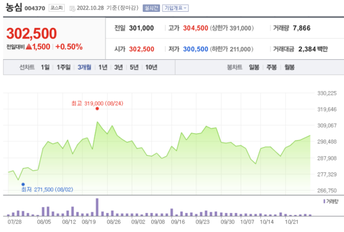The height and width of the screenshot is (232, 344).
Task: Click the 07/28 x-axis date label
Action: pyautogui.click(x=15, y=222)
